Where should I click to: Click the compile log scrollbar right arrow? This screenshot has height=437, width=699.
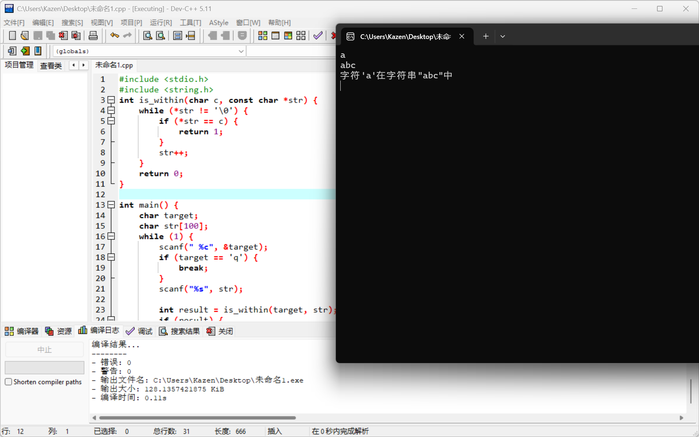point(681,418)
